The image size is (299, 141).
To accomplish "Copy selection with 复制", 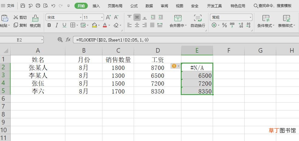I will pos(20,25).
